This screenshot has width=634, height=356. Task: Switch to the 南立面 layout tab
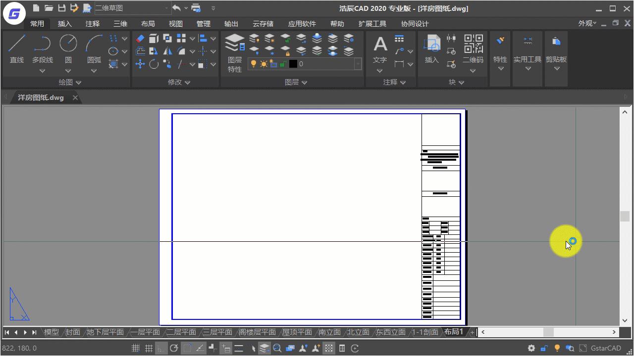[329, 332]
